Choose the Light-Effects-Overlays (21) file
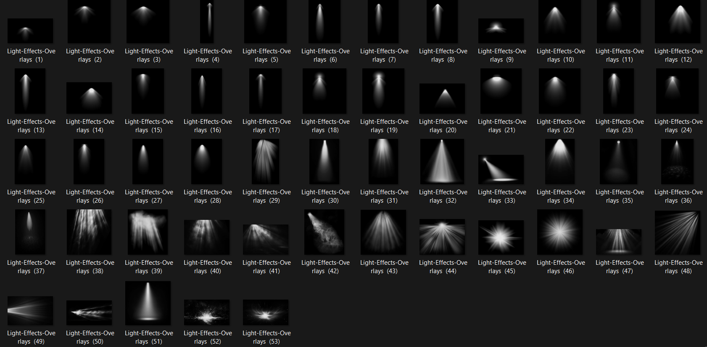Image resolution: width=707 pixels, height=347 pixels. coord(501,91)
